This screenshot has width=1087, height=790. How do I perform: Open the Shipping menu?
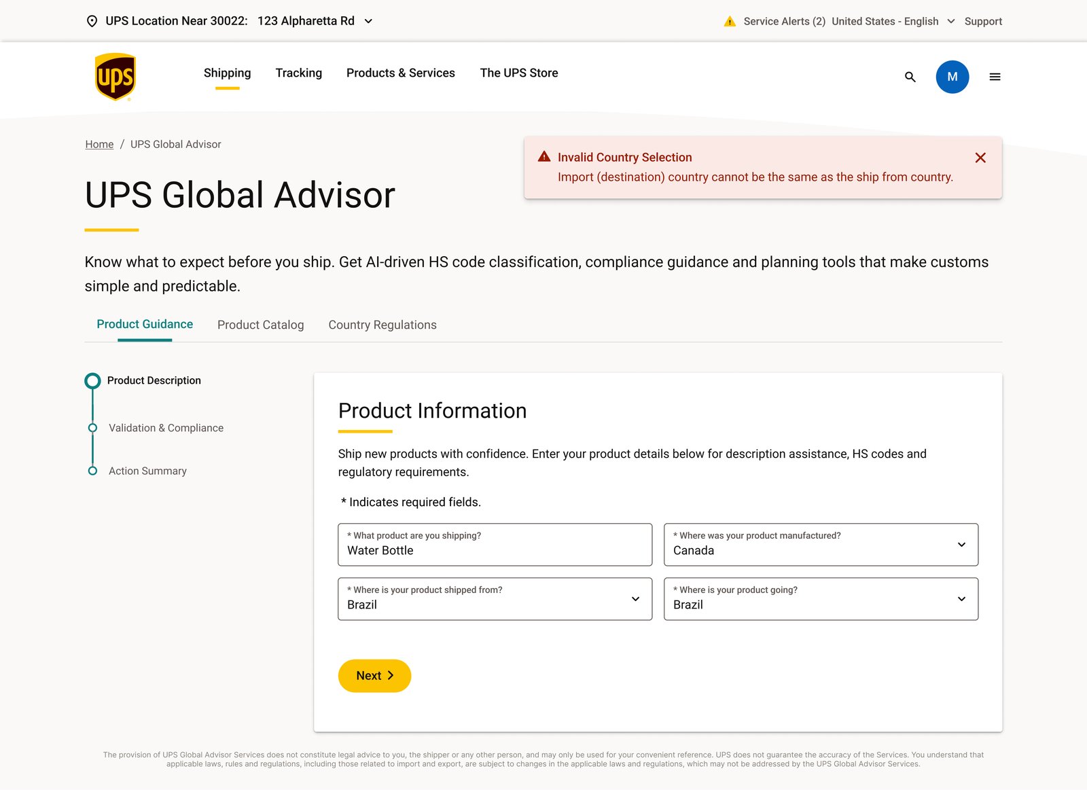(x=227, y=73)
